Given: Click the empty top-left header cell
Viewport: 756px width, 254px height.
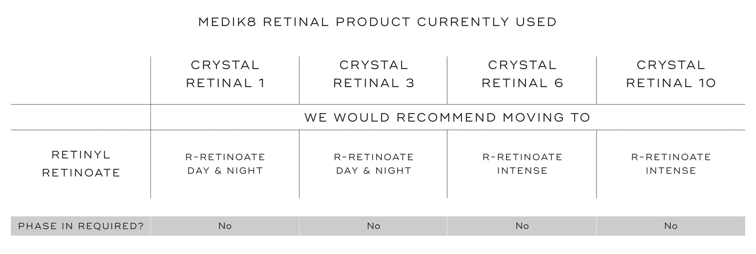Looking at the screenshot, I should point(81,80).
